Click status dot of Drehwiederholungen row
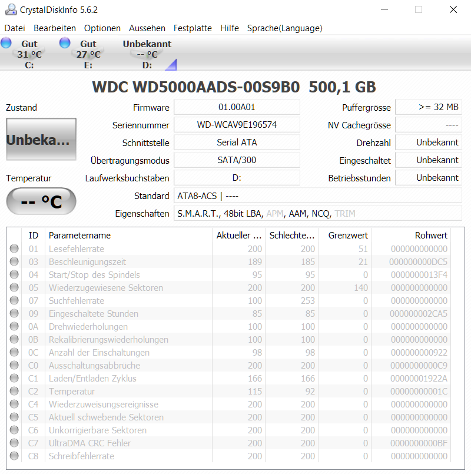 coord(14,326)
